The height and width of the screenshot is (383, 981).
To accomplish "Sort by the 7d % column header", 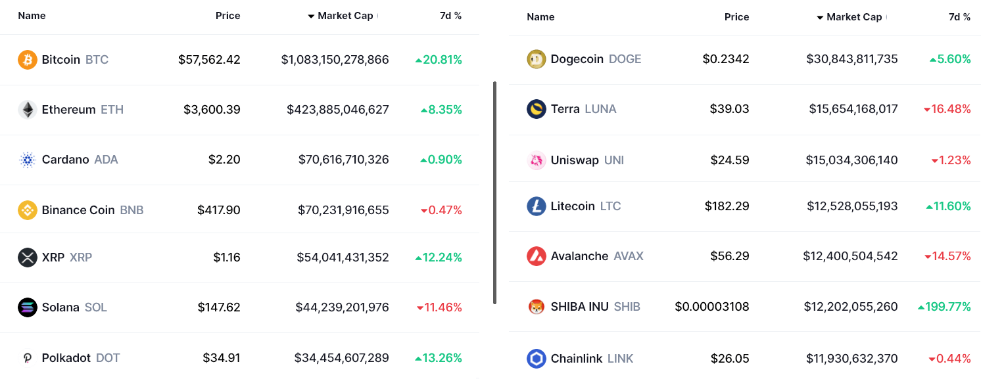I will click(451, 16).
